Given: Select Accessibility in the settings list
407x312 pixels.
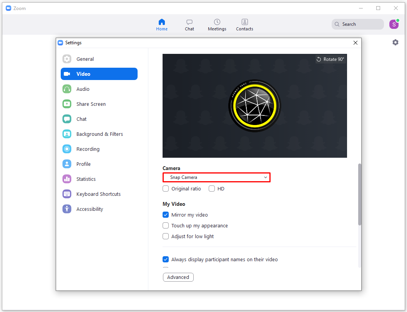Looking at the screenshot, I should (90, 209).
